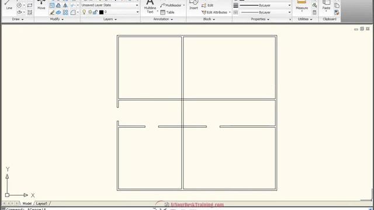Open Properties panel dialog launcher arrow

pyautogui.click(x=290, y=19)
